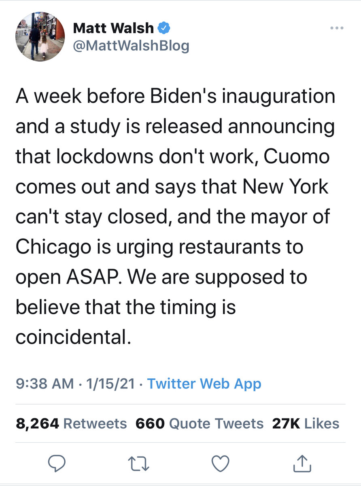
Task: Click the word "coincidental" in the tweet
Action: tap(73, 337)
